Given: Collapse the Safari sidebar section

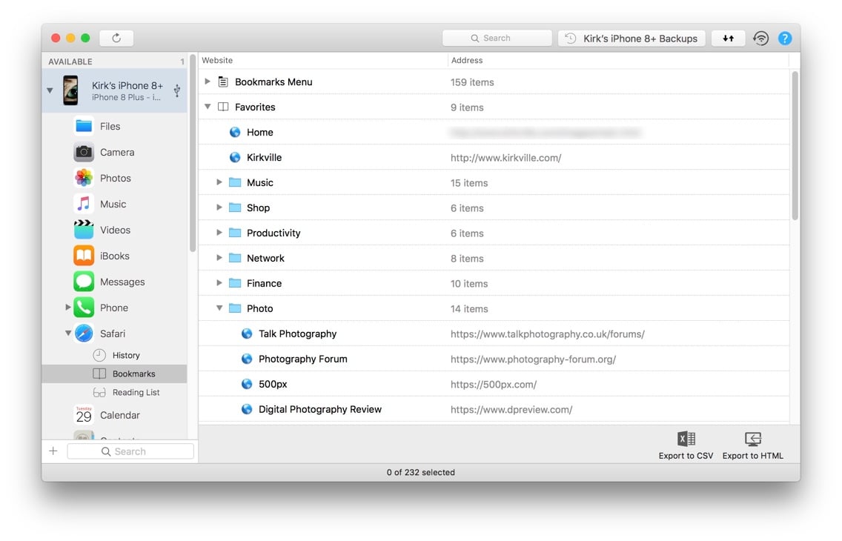Looking at the screenshot, I should point(68,333).
